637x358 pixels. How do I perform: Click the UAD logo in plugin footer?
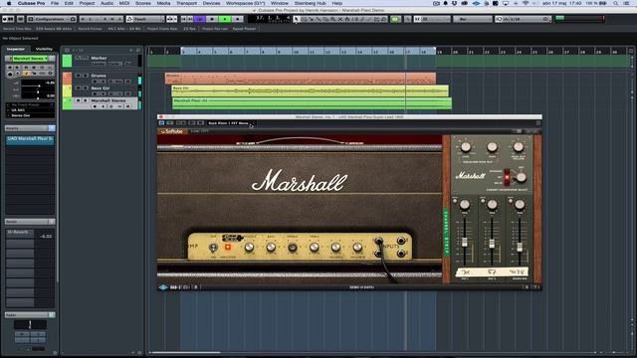click(163, 287)
